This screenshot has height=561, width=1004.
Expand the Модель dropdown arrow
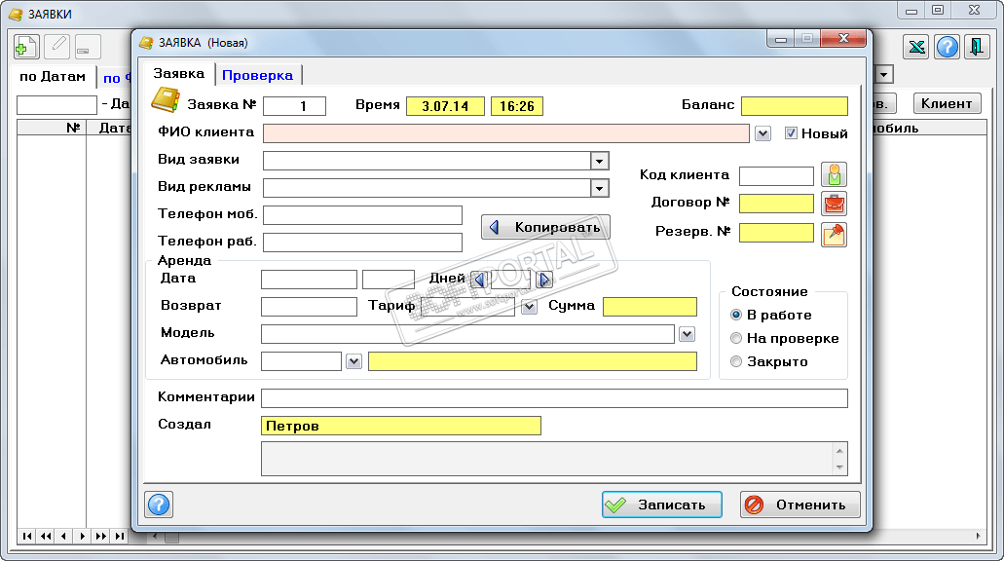pyautogui.click(x=687, y=334)
